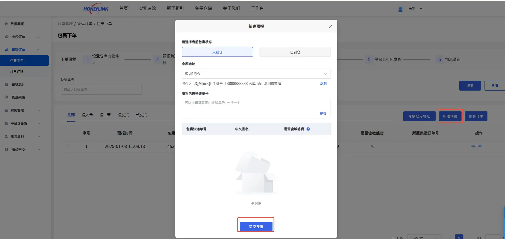Viewport: 505px width, 239px height.
Task: Switch to the 待入仓 tab
Action: 87,115
